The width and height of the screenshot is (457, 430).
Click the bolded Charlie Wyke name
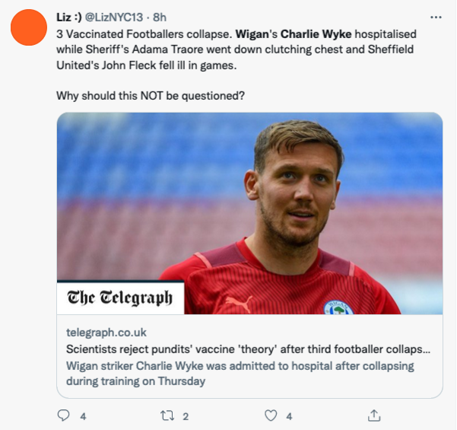(x=312, y=35)
